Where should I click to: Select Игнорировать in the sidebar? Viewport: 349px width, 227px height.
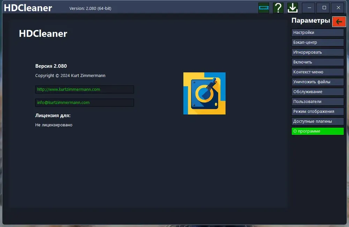tap(318, 52)
